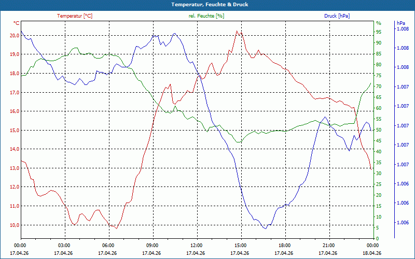Click the "18.04.26" date label
The width and height of the screenshot is (415, 259).
tap(372, 253)
